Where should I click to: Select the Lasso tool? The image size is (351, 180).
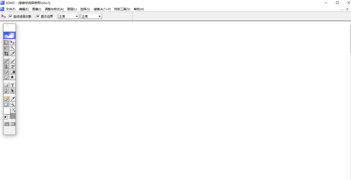tap(6, 48)
